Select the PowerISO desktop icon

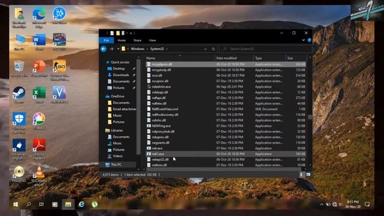pos(19,175)
